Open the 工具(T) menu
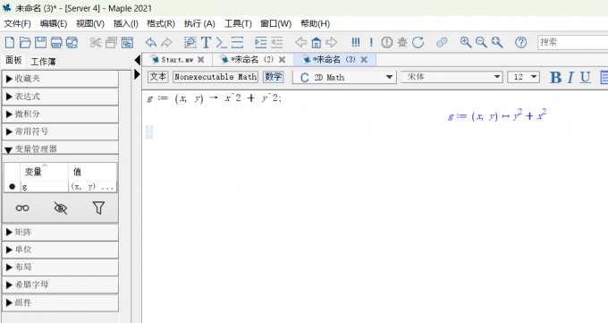 coord(238,23)
